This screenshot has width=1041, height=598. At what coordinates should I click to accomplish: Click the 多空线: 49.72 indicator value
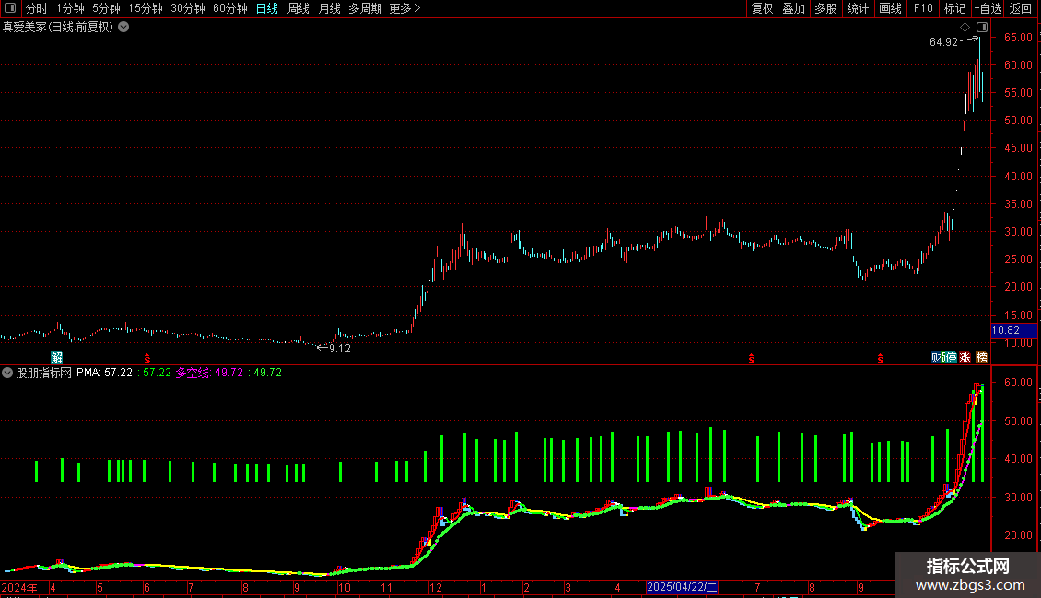coord(209,373)
